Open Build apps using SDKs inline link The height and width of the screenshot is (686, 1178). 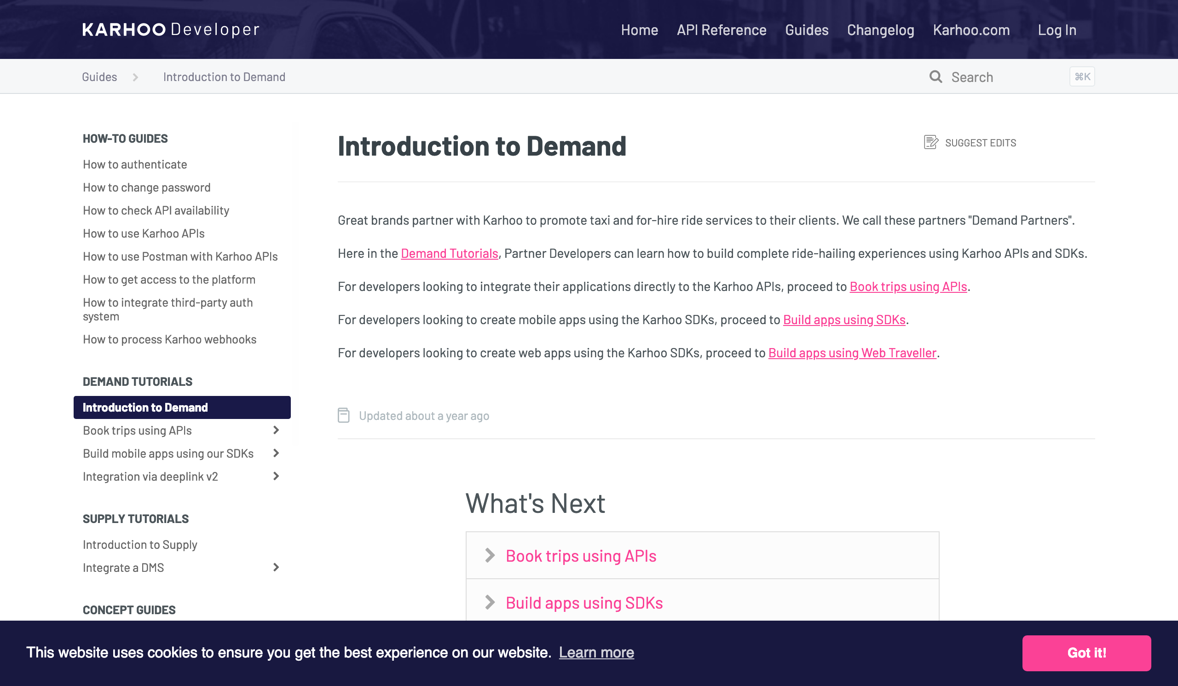pyautogui.click(x=844, y=320)
